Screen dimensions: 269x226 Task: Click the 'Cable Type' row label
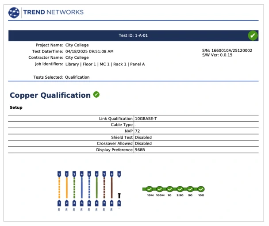tap(122, 125)
